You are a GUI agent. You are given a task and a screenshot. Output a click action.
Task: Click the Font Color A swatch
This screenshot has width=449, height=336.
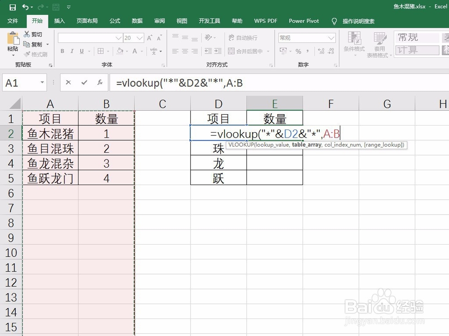coord(136,51)
